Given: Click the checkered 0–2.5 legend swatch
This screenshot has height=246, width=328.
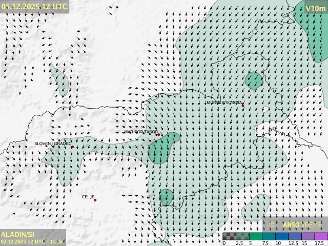Looking at the screenshot, I should coord(230,236).
